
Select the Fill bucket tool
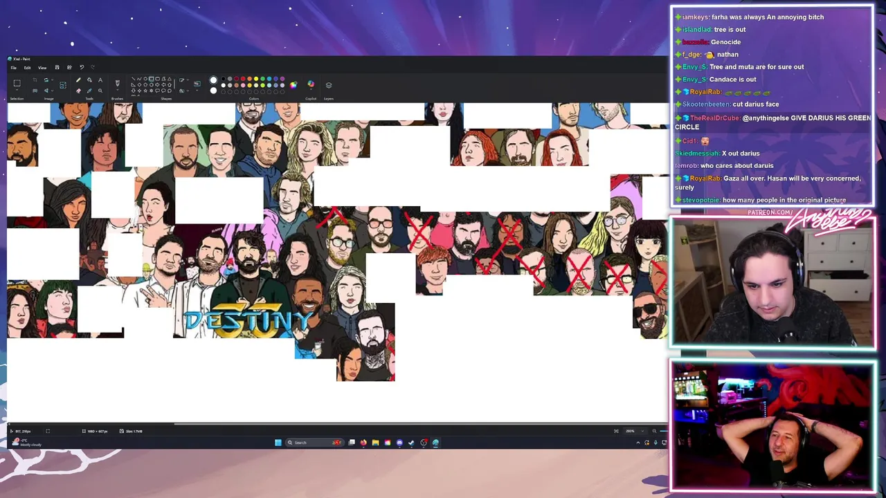pyautogui.click(x=89, y=80)
